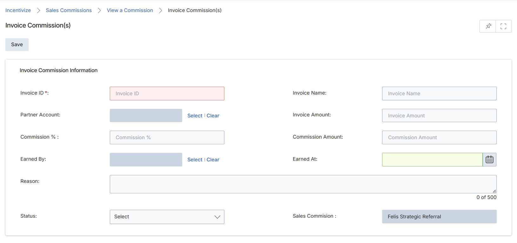The width and height of the screenshot is (517, 243).
Task: Pin this page with the pin icon
Action: point(488,26)
